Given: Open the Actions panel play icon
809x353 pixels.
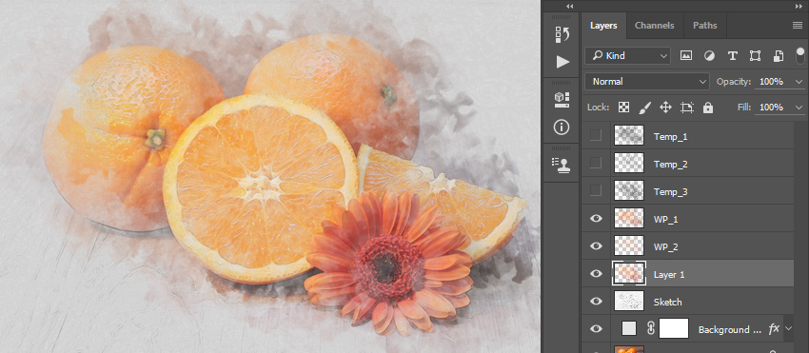Looking at the screenshot, I should 562,62.
